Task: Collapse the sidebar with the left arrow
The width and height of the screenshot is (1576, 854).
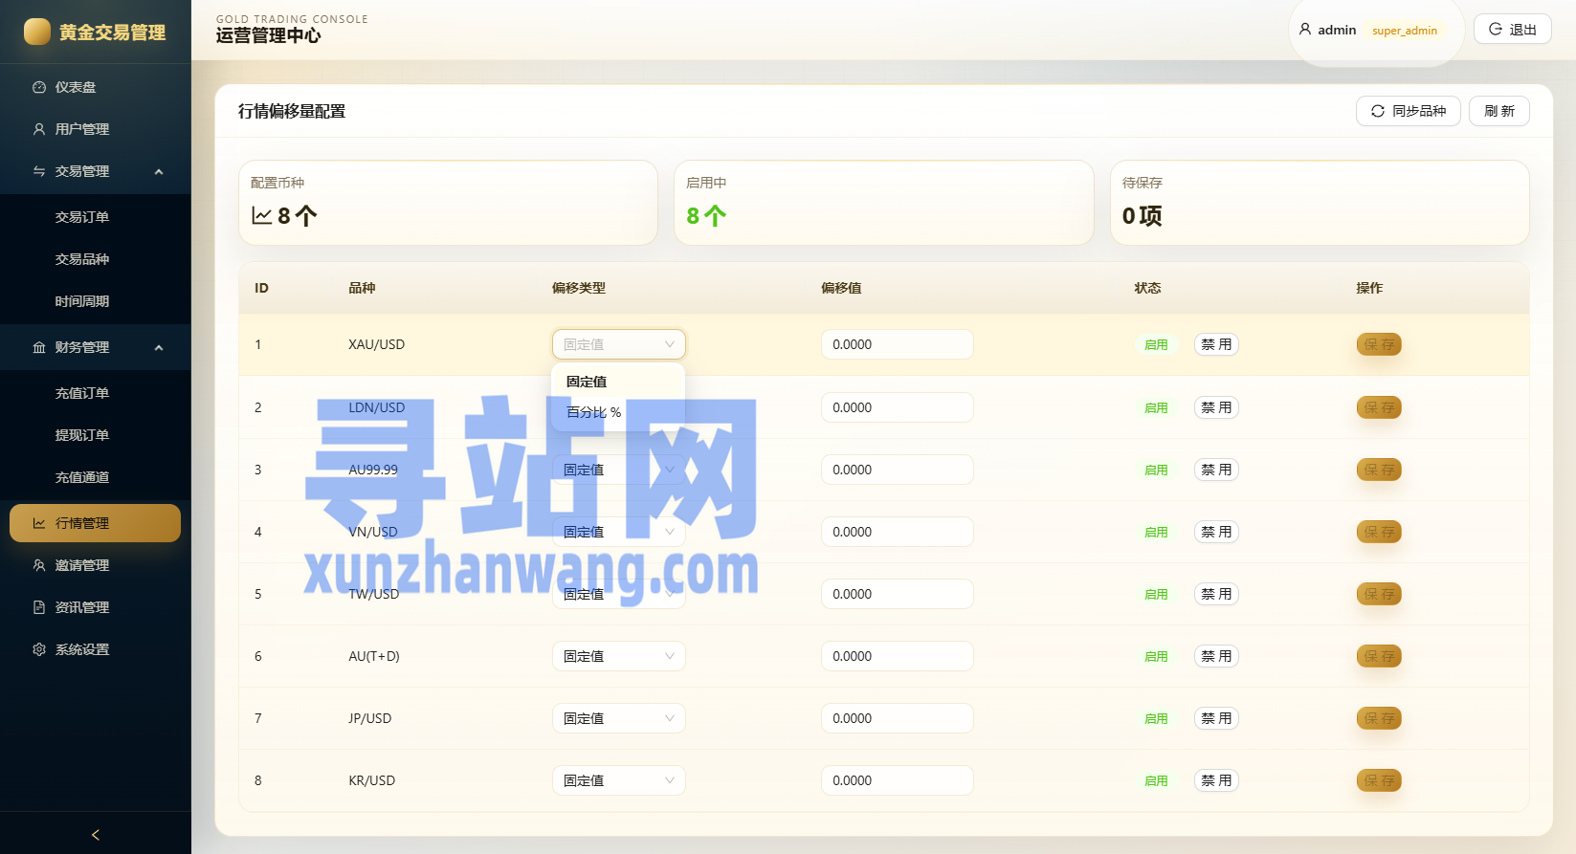Action: coord(95,835)
